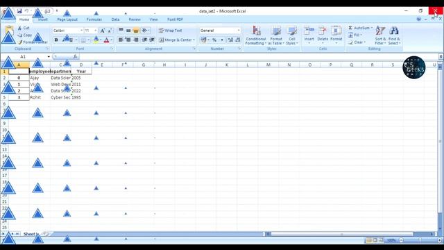Click the Increase Decimal icon
Image resolution: width=444 pixels, height=250 pixels.
(x=230, y=40)
